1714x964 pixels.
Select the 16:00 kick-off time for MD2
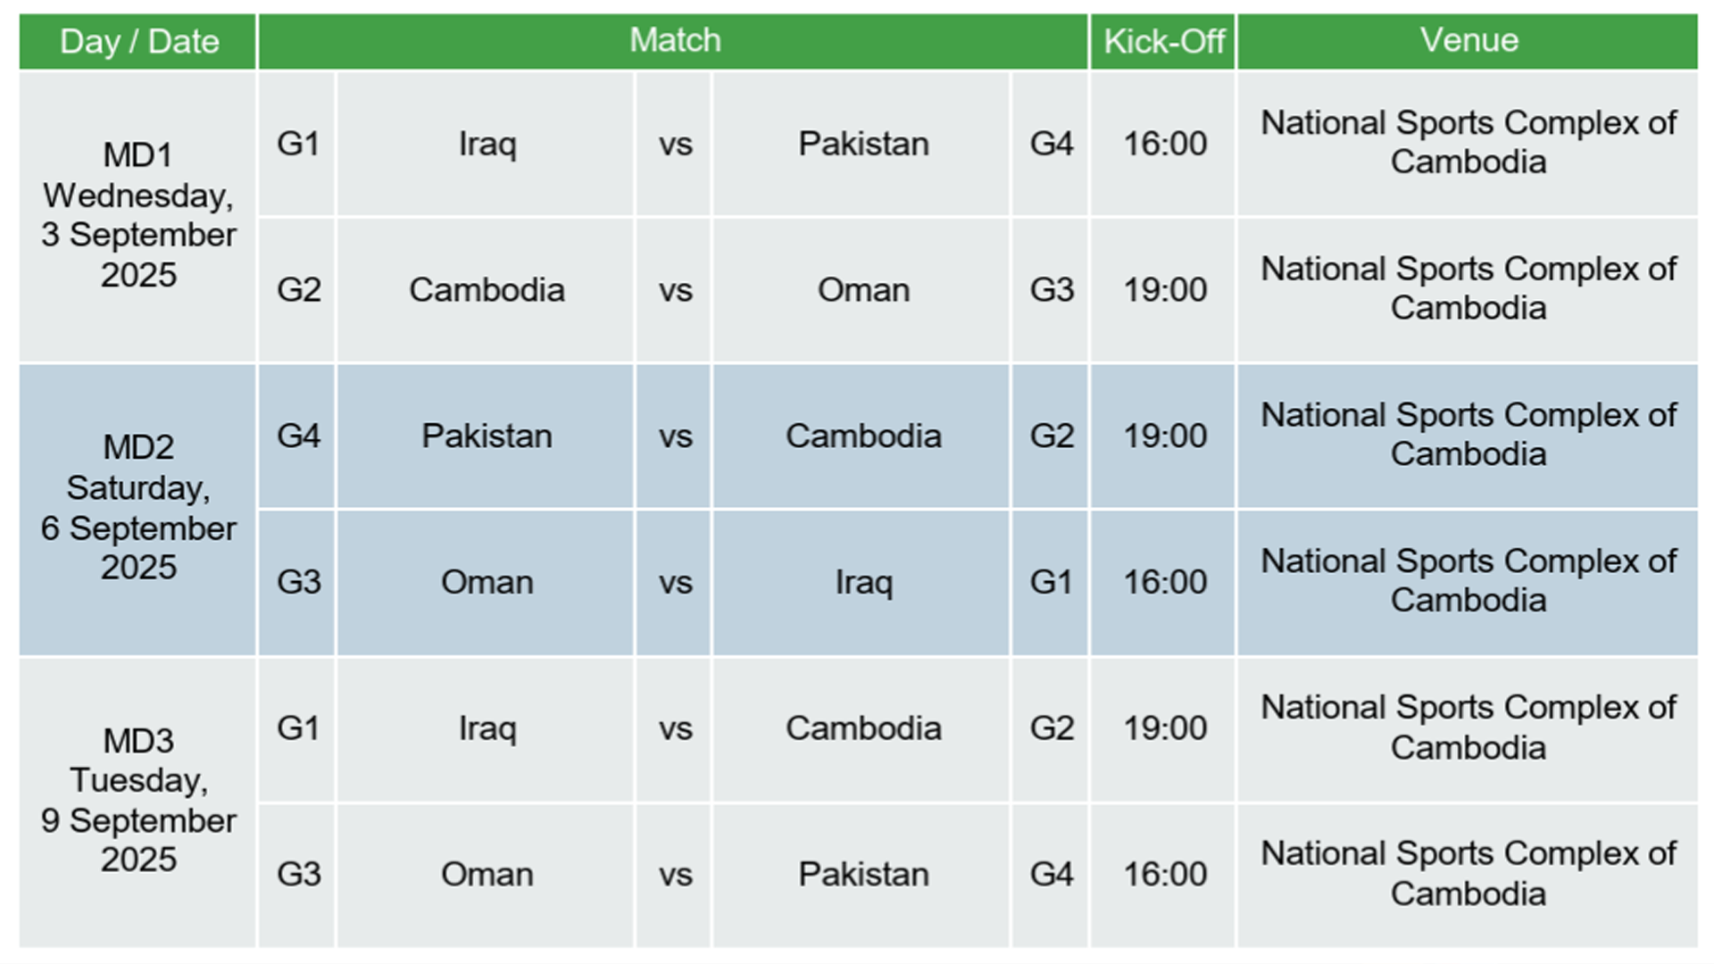tap(1164, 582)
